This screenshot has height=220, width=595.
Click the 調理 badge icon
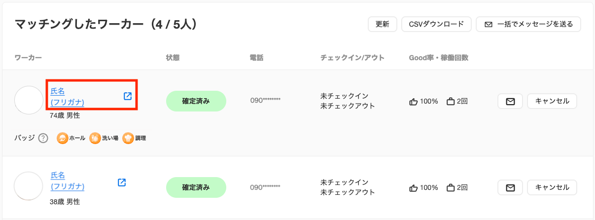pos(128,138)
